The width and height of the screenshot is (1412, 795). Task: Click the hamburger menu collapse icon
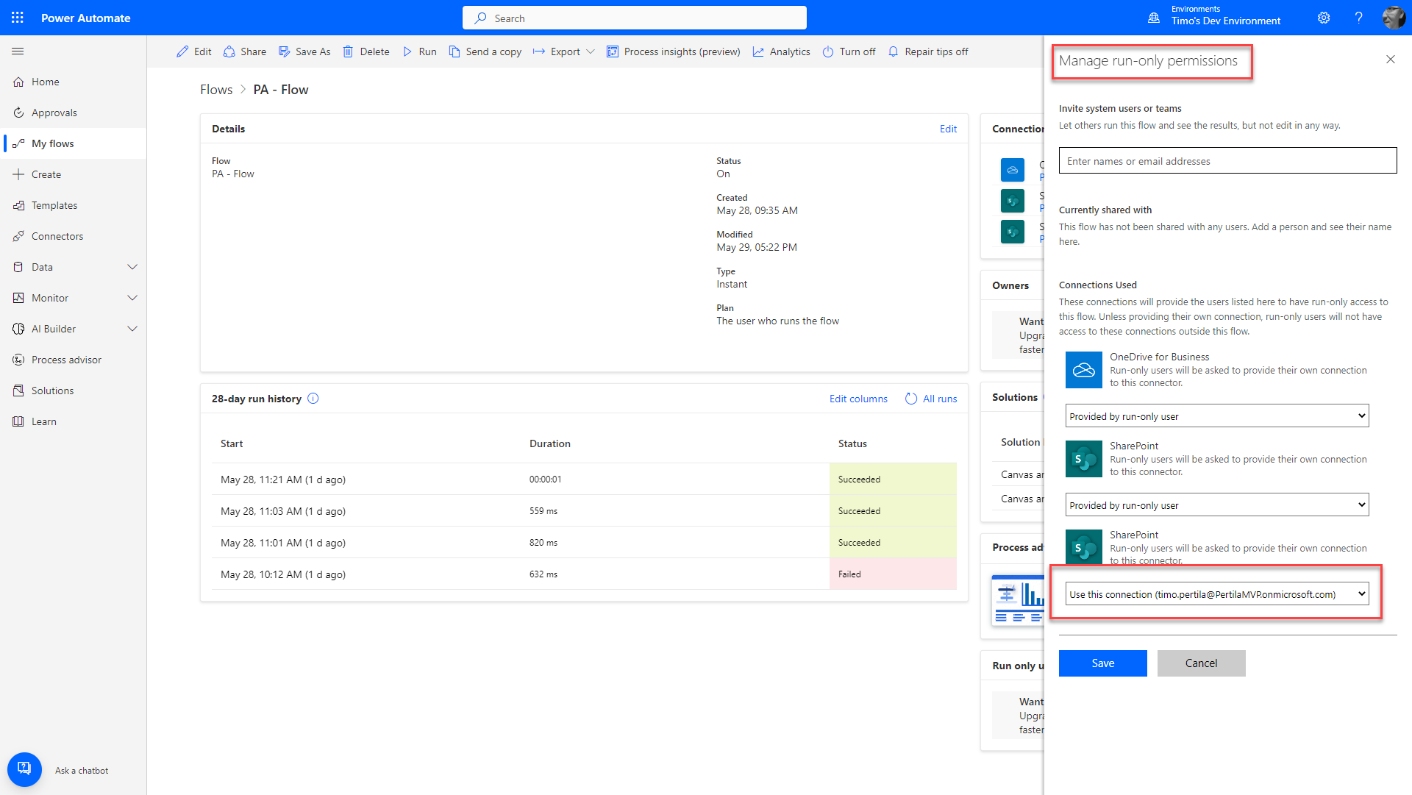pyautogui.click(x=18, y=51)
